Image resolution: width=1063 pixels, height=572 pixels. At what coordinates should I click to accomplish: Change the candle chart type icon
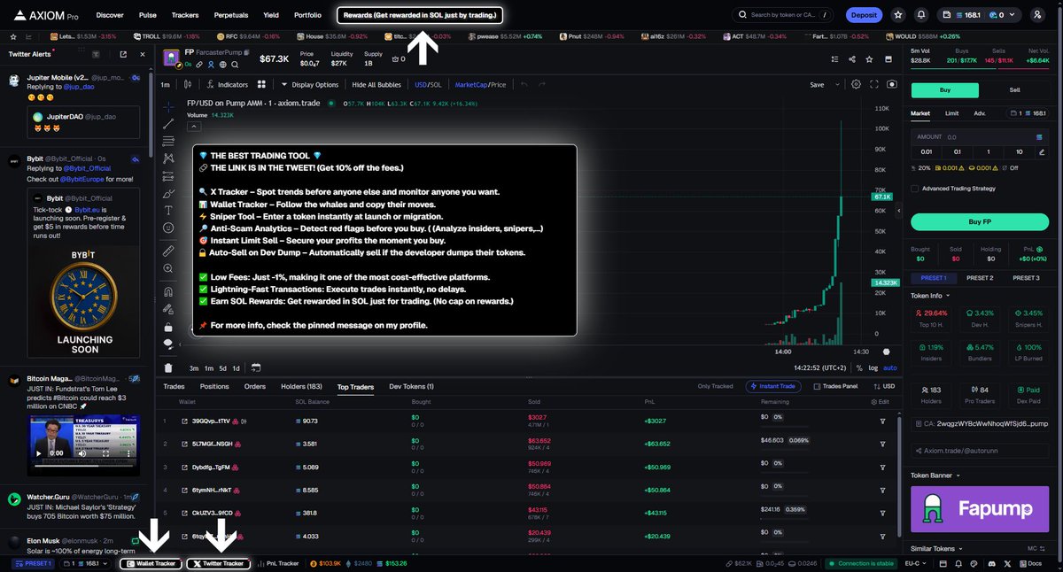pyautogui.click(x=188, y=84)
